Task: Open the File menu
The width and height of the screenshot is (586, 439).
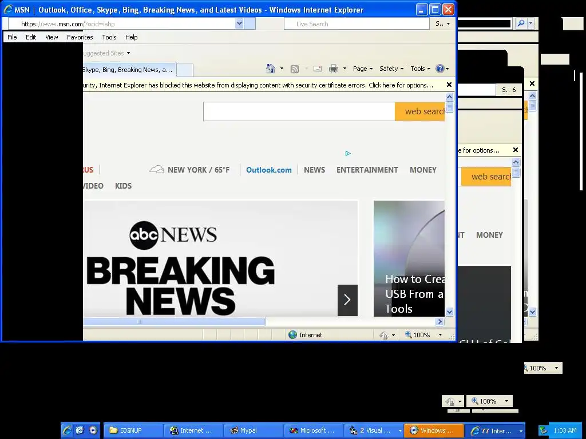Action: [12, 37]
